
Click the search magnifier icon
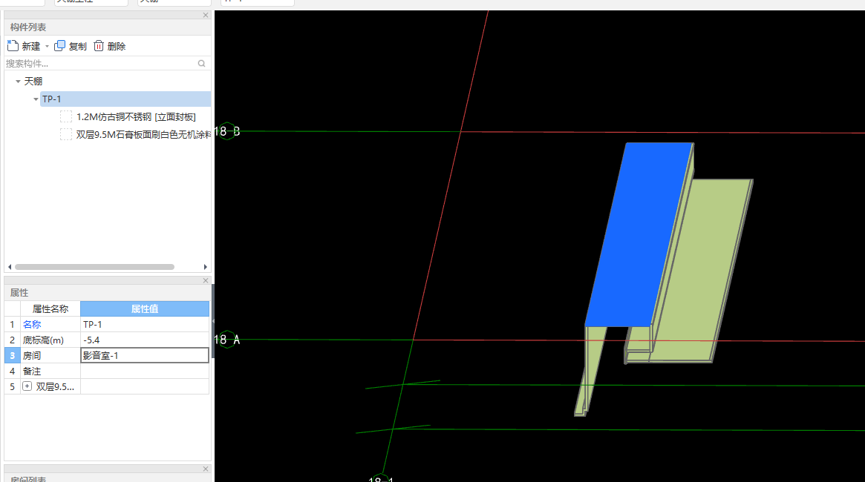[201, 63]
